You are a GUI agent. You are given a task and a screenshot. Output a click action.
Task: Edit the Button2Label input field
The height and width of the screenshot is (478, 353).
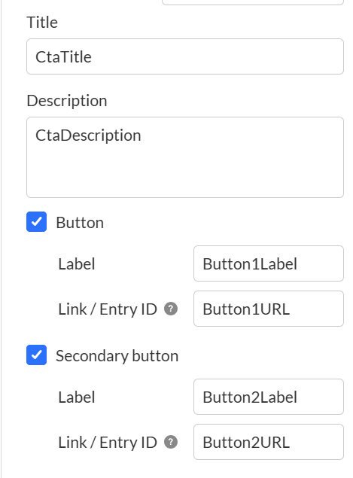269,397
